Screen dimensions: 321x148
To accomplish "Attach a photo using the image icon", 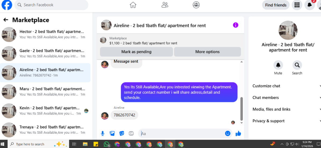I will (112, 134).
